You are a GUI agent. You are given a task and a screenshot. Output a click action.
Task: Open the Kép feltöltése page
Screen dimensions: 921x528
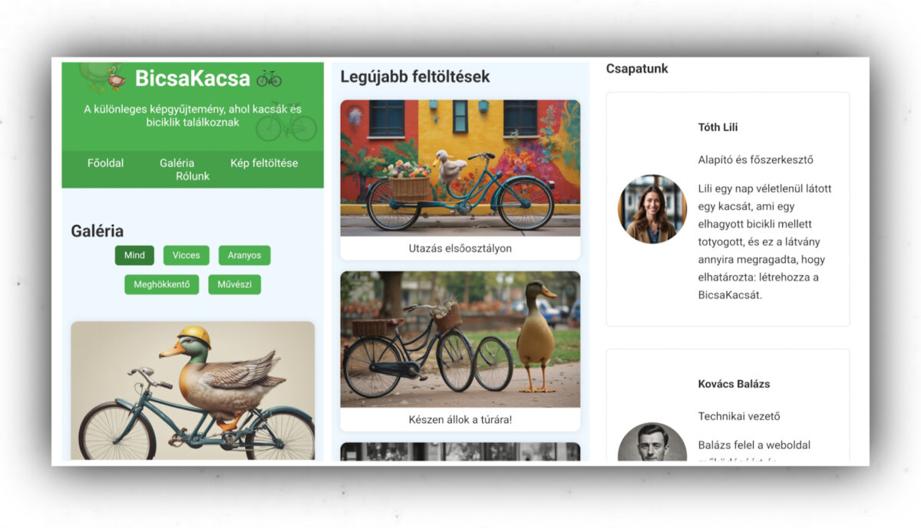tap(264, 163)
